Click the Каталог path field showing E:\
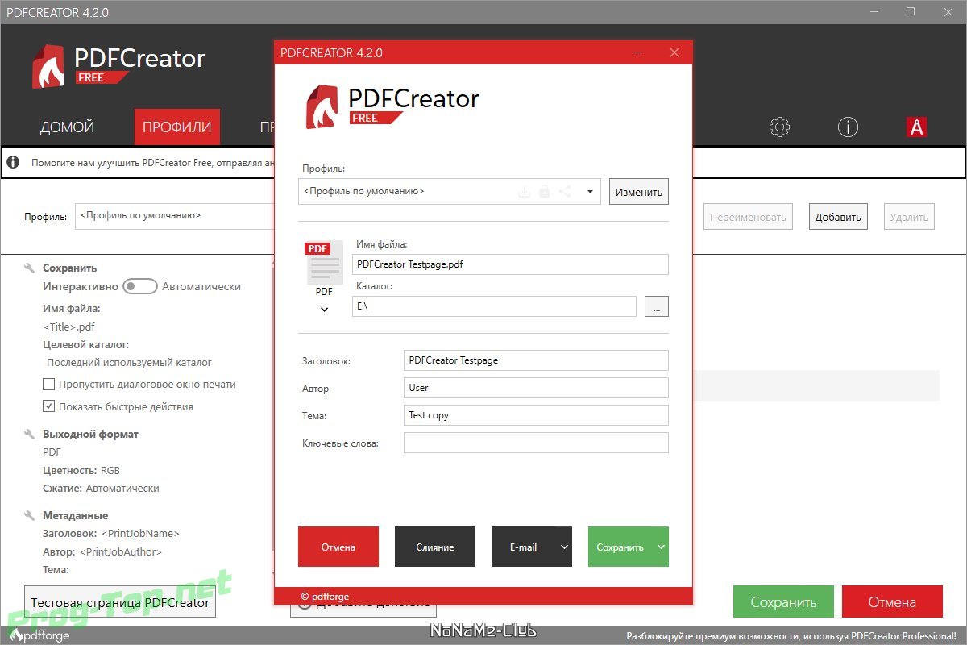Viewport: 967px width, 645px height. point(495,306)
